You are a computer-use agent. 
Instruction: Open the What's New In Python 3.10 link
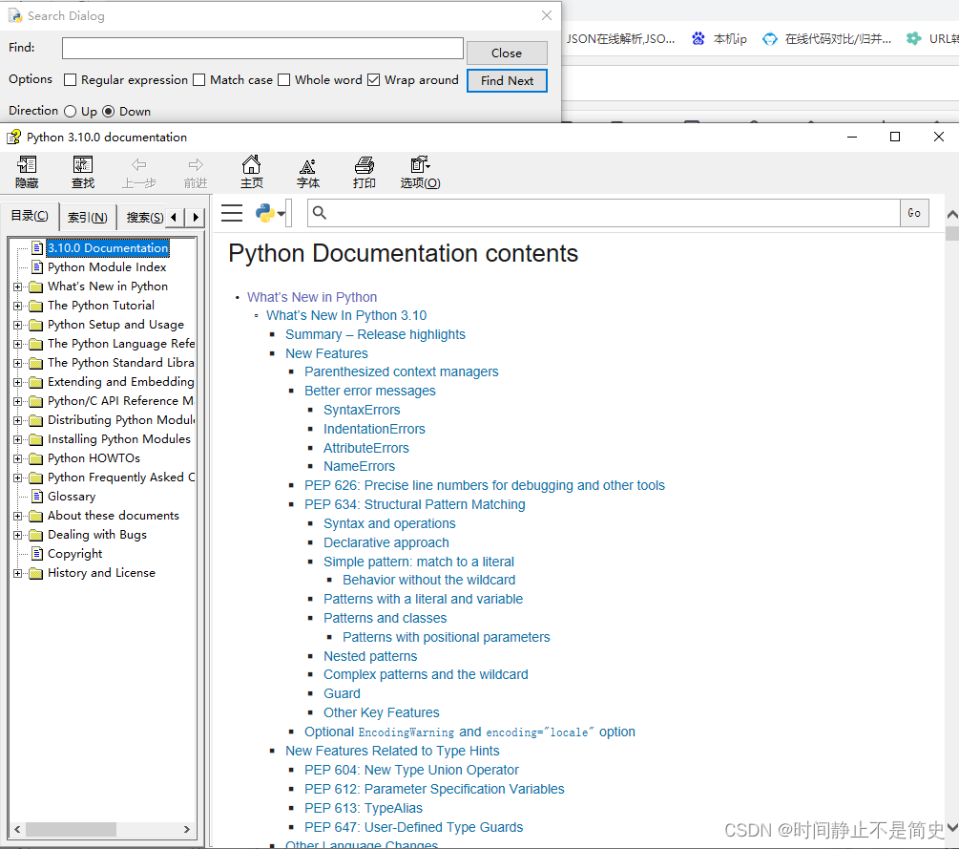(346, 315)
